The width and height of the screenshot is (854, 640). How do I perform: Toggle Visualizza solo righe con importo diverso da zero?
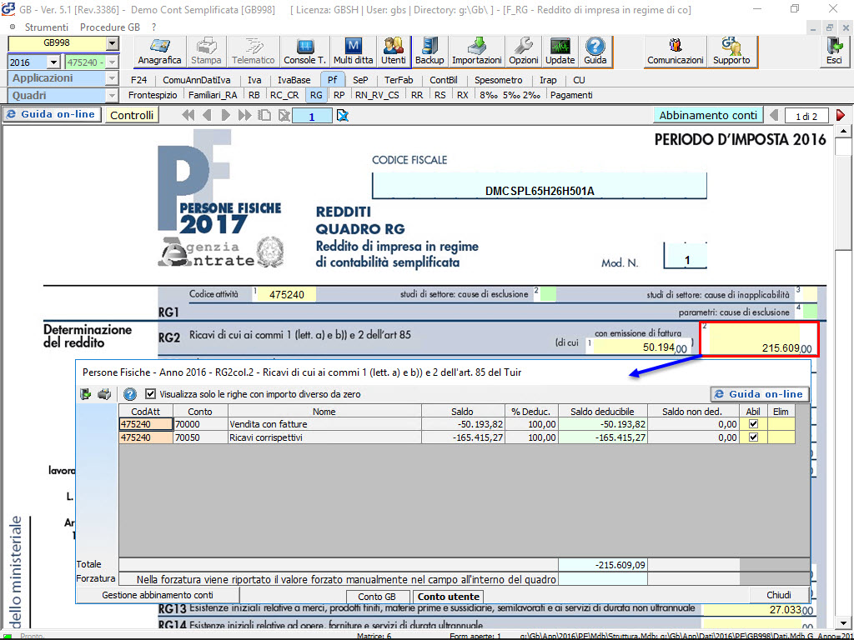pyautogui.click(x=150, y=393)
